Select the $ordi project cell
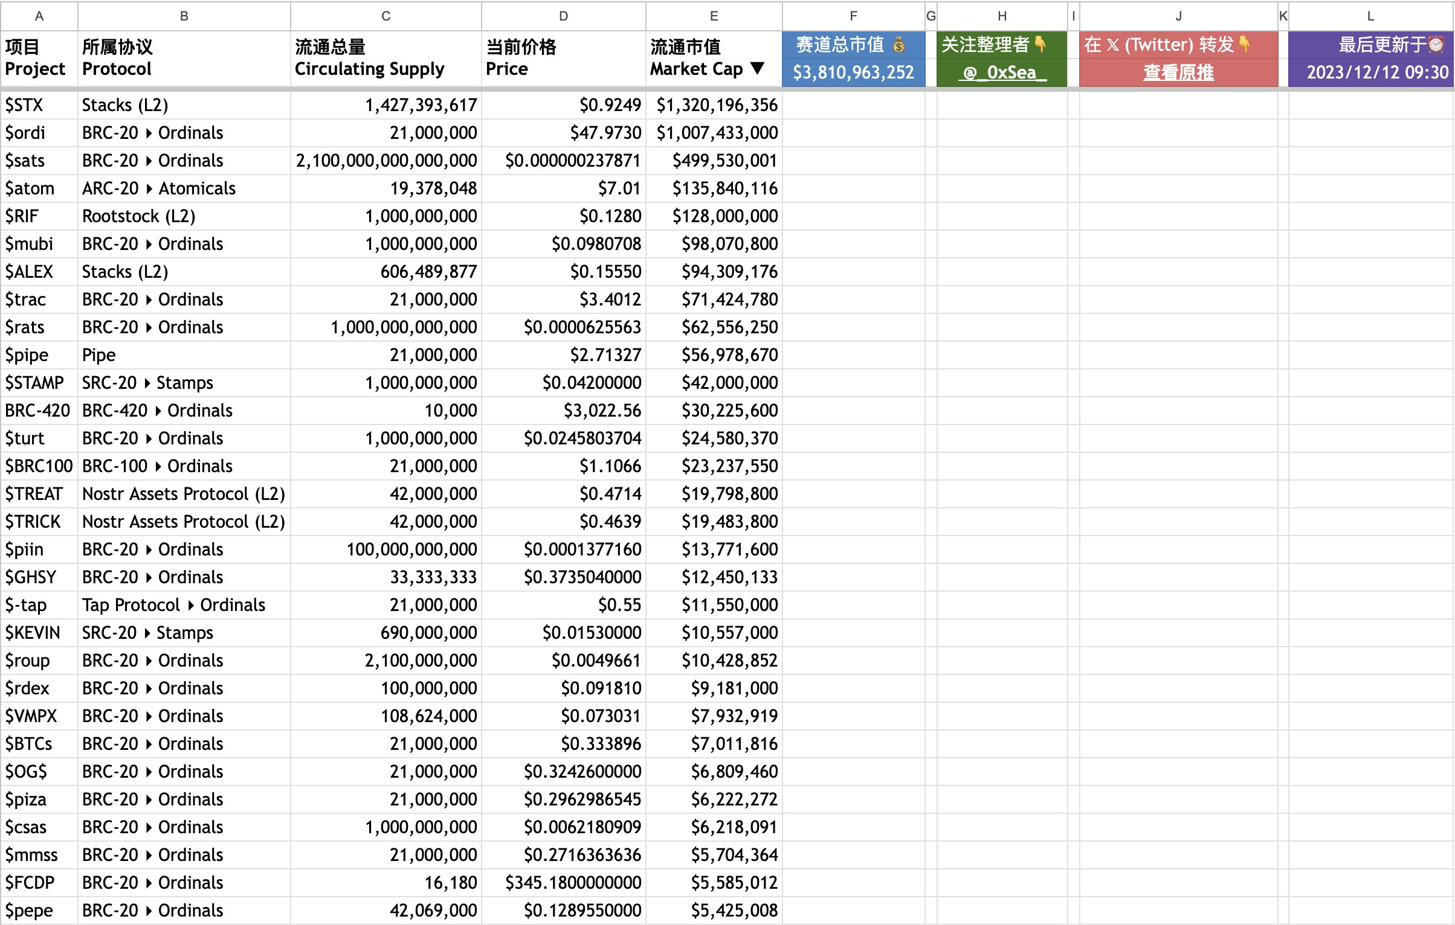This screenshot has height=925, width=1455. click(x=39, y=133)
